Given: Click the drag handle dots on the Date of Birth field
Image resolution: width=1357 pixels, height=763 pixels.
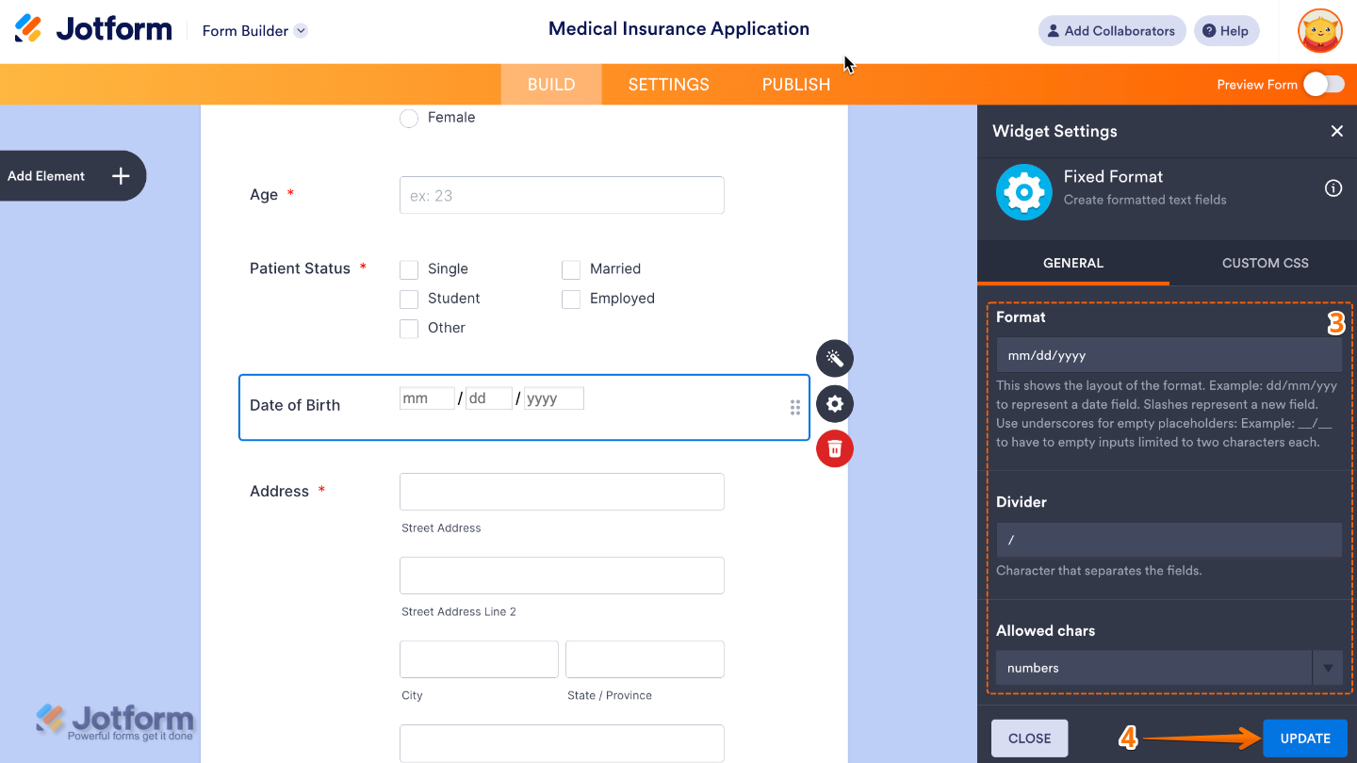Looking at the screenshot, I should [x=794, y=407].
